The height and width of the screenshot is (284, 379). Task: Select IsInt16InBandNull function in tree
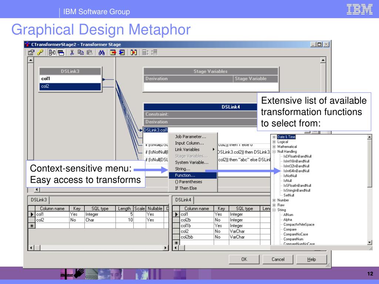[296, 161]
